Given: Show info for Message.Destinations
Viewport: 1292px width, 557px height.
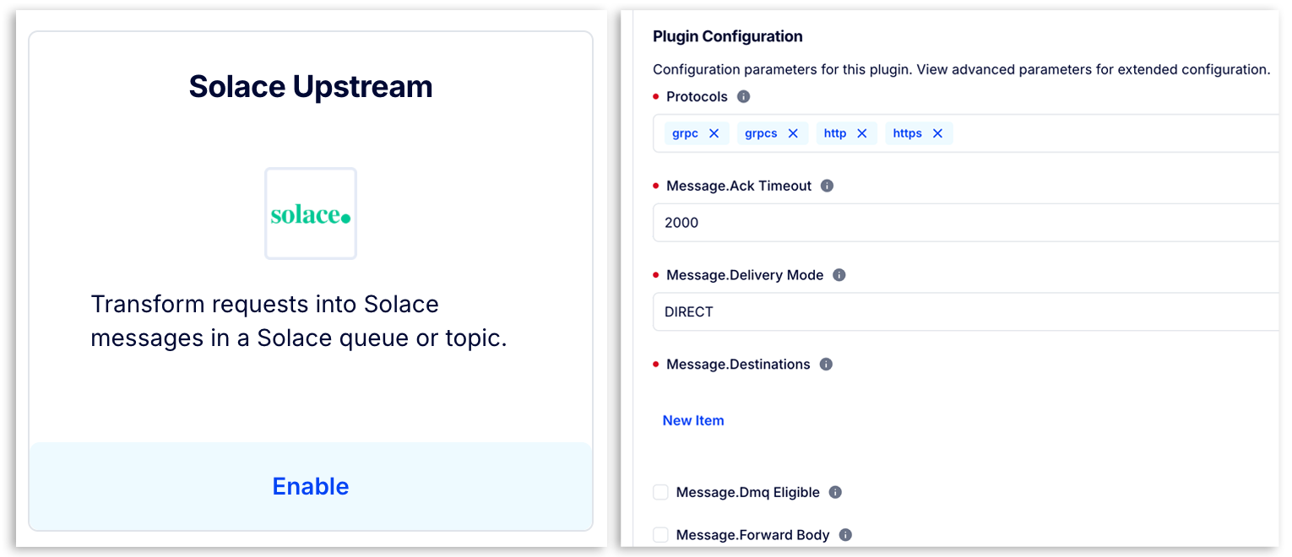Looking at the screenshot, I should [x=826, y=365].
